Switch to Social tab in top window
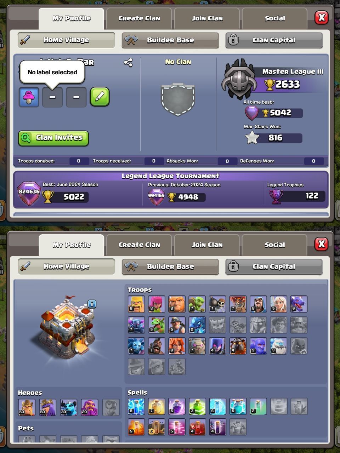Screen dimensions: 340x453 tap(275, 18)
